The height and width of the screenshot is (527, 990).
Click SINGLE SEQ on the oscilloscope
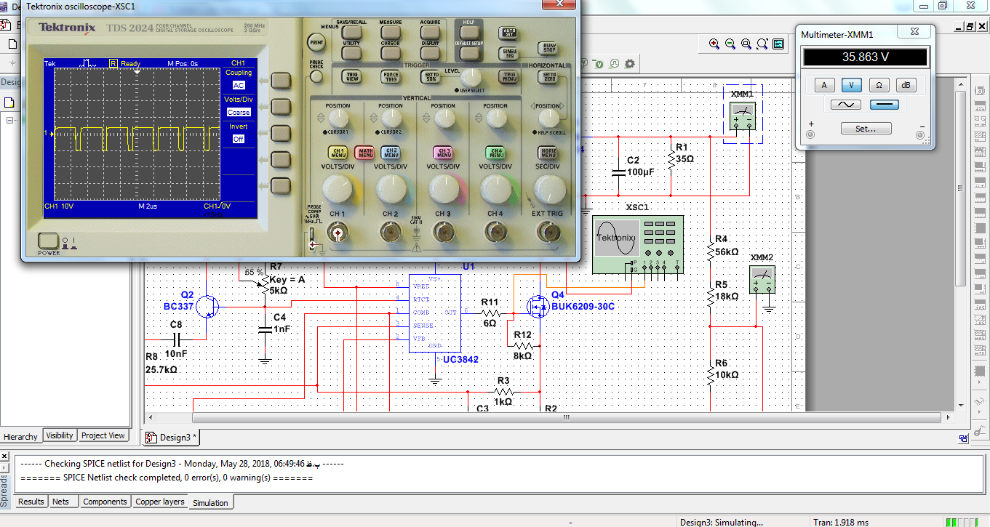click(508, 54)
